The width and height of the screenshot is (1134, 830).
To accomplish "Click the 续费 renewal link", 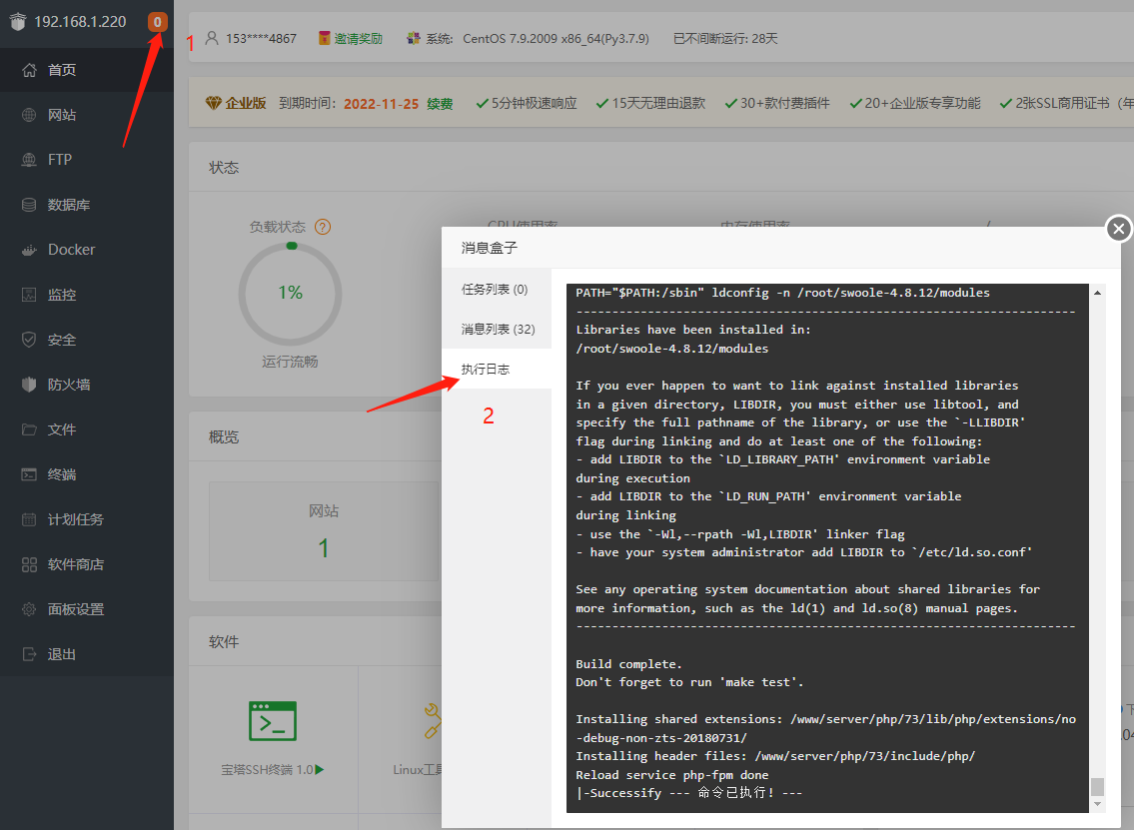I will tap(440, 103).
